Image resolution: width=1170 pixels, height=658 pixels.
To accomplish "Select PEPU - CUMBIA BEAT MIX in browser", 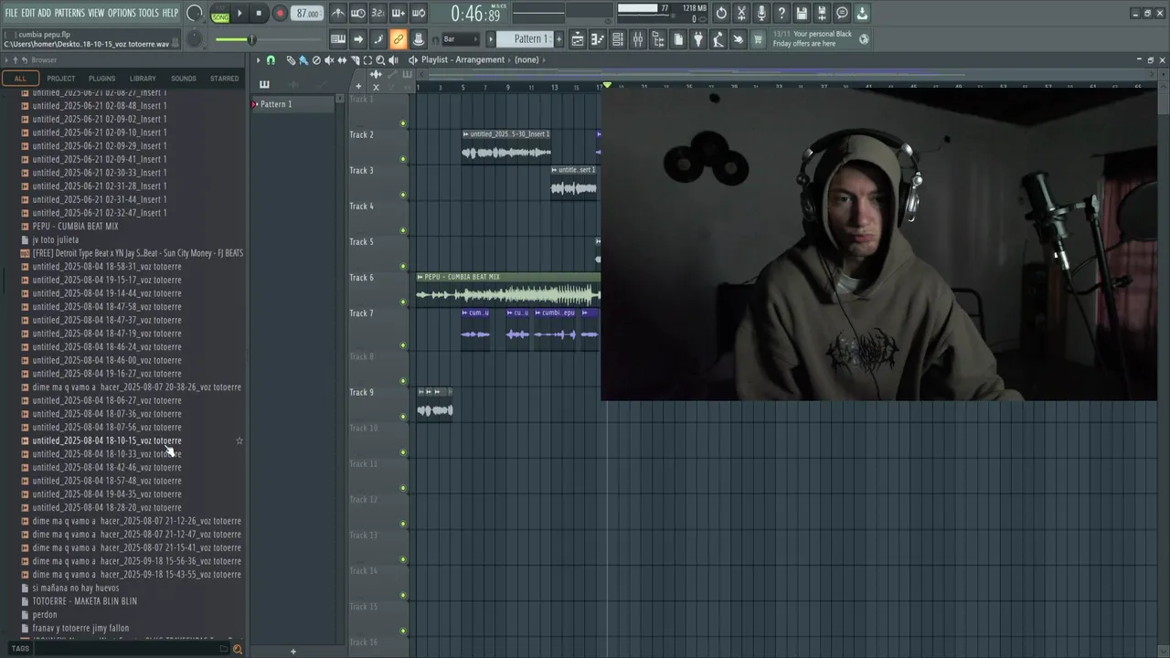I will (75, 227).
